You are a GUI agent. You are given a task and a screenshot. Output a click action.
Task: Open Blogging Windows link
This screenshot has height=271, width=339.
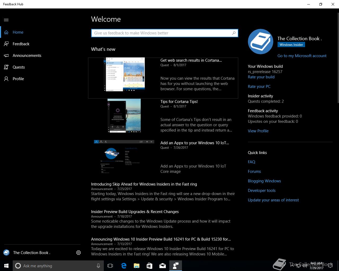point(264,181)
